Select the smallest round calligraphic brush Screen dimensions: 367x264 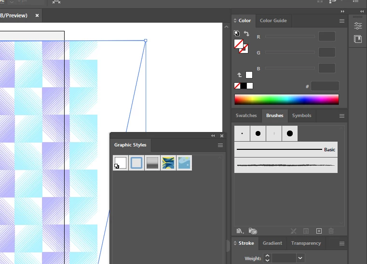coord(242,133)
